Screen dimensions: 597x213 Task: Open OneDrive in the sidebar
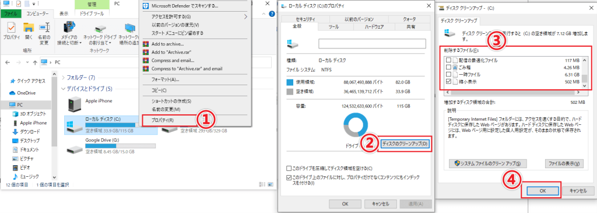coord(23,93)
